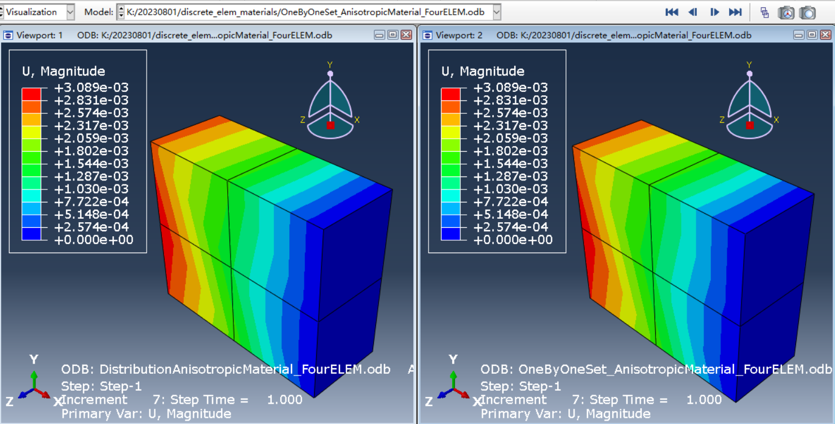The height and width of the screenshot is (424, 835).
Task: Click the view orientation triad in Viewport 1
Action: pos(330,107)
